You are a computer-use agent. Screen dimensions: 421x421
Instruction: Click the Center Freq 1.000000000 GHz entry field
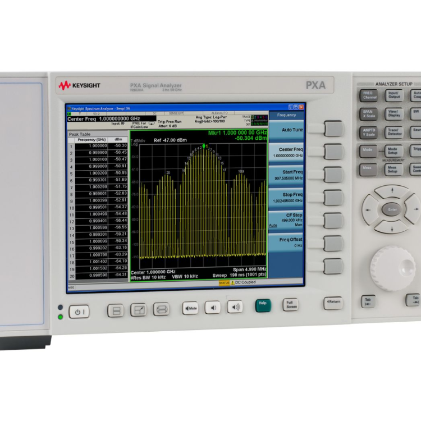(x=112, y=119)
